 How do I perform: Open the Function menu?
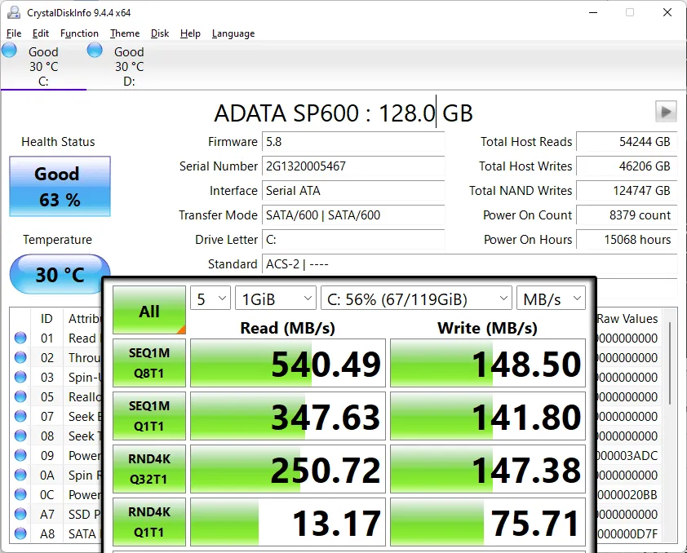79,33
